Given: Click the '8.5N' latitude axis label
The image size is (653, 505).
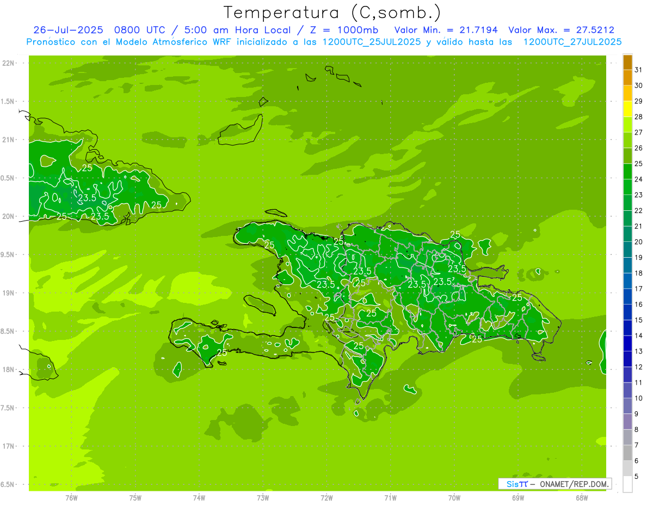Looking at the screenshot, I should [8, 331].
